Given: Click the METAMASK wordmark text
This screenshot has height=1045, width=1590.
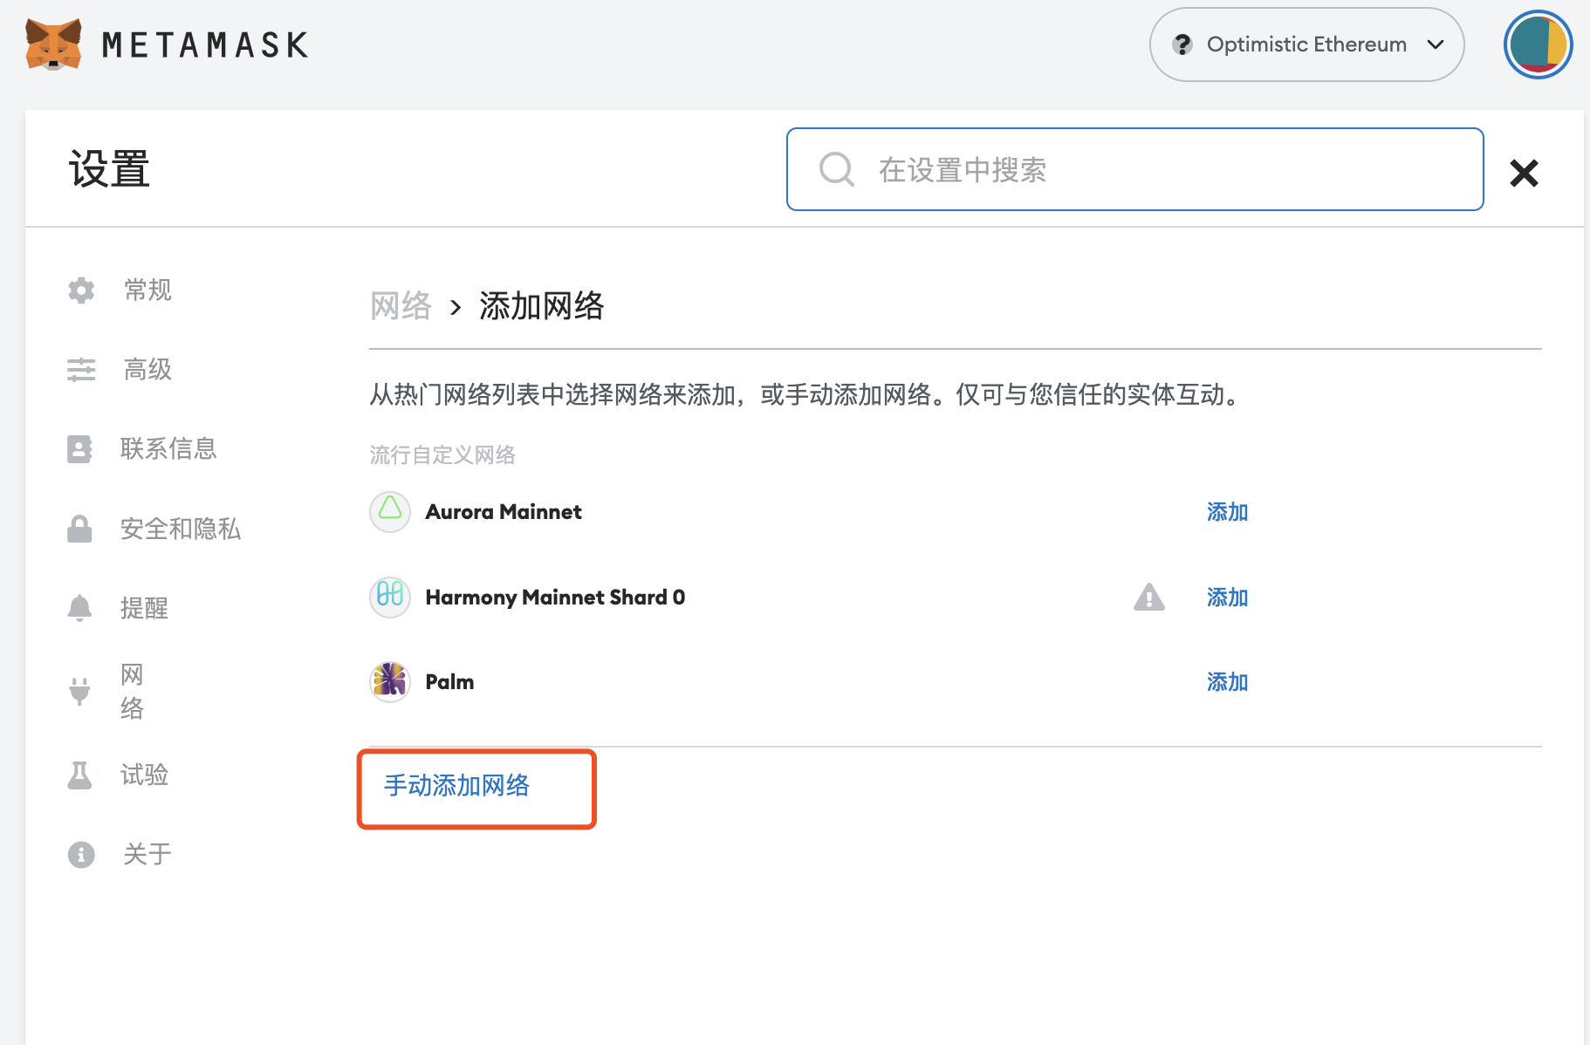Looking at the screenshot, I should coord(205,45).
